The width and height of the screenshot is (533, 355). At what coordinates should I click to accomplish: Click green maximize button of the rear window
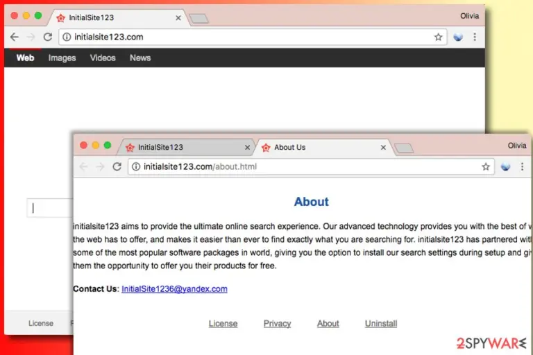(x=38, y=16)
